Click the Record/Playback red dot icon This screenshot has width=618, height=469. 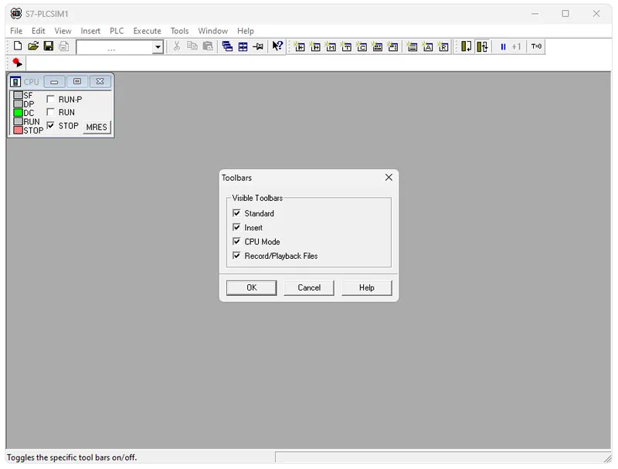pos(17,63)
